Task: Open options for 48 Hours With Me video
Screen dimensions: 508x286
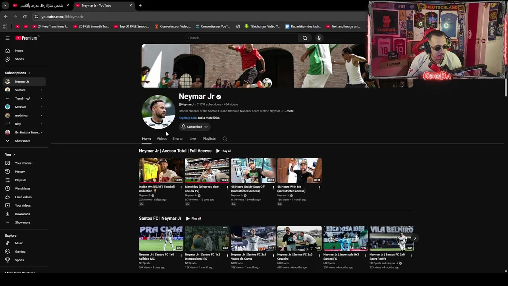Action: [319, 187]
